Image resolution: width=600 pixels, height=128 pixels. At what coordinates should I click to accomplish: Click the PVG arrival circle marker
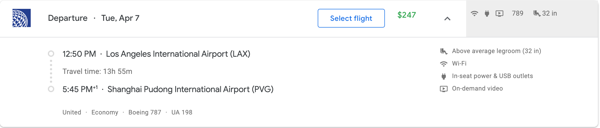click(51, 89)
